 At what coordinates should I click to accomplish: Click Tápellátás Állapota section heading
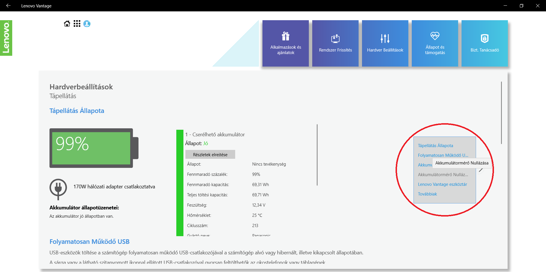[x=77, y=111]
